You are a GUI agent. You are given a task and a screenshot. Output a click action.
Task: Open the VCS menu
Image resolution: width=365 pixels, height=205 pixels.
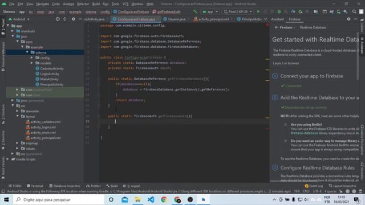pyautogui.click(x=125, y=4)
